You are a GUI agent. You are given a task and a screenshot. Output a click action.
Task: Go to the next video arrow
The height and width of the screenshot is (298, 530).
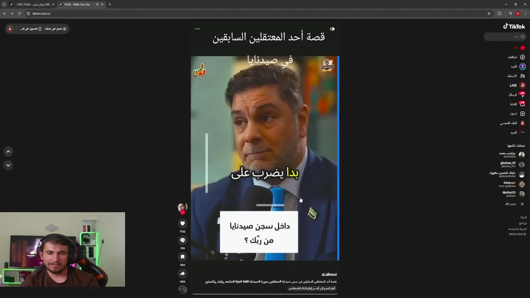click(x=8, y=165)
